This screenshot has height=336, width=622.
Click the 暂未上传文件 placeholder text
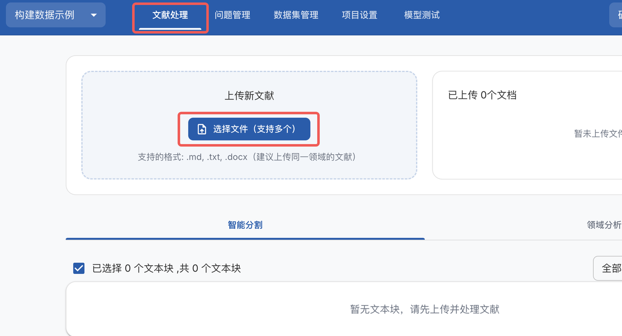[x=598, y=134]
